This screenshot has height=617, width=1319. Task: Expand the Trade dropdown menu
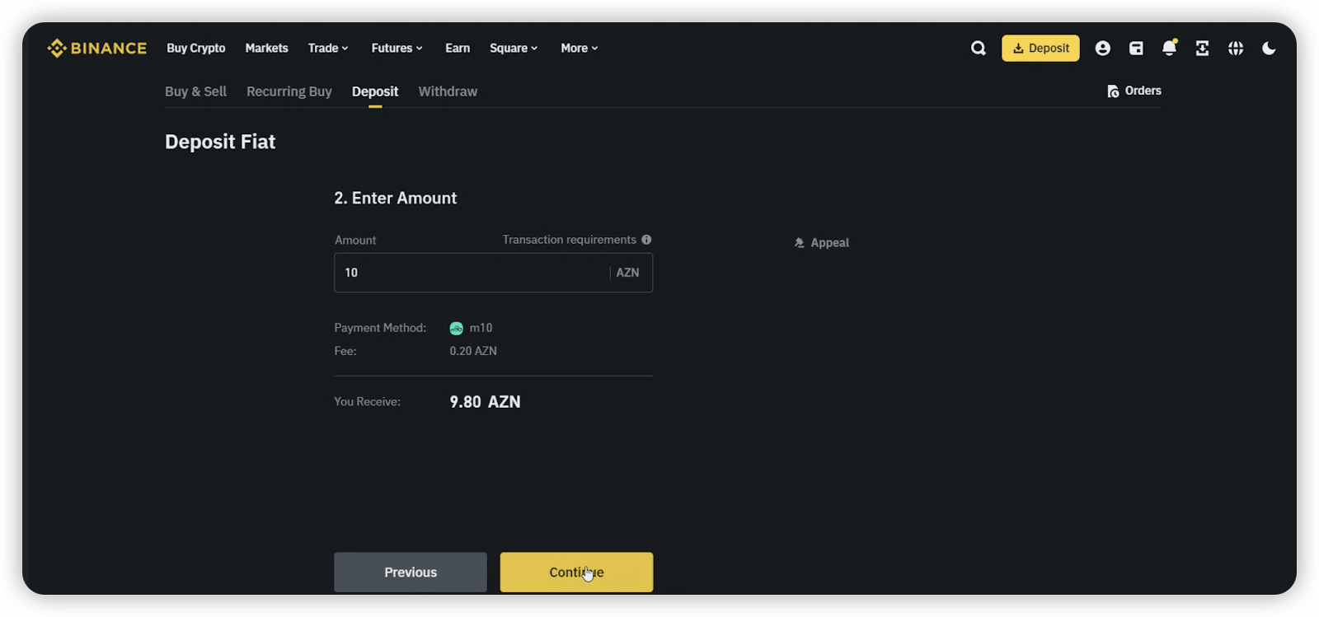[328, 48]
